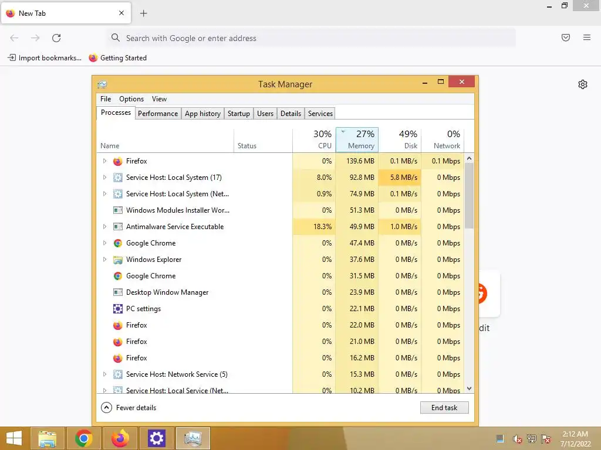Open the Firefox new tab page settings gear
The image size is (601, 450).
click(x=583, y=84)
